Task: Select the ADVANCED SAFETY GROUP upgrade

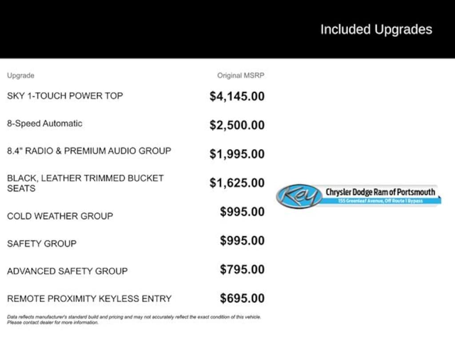Action: click(x=67, y=271)
